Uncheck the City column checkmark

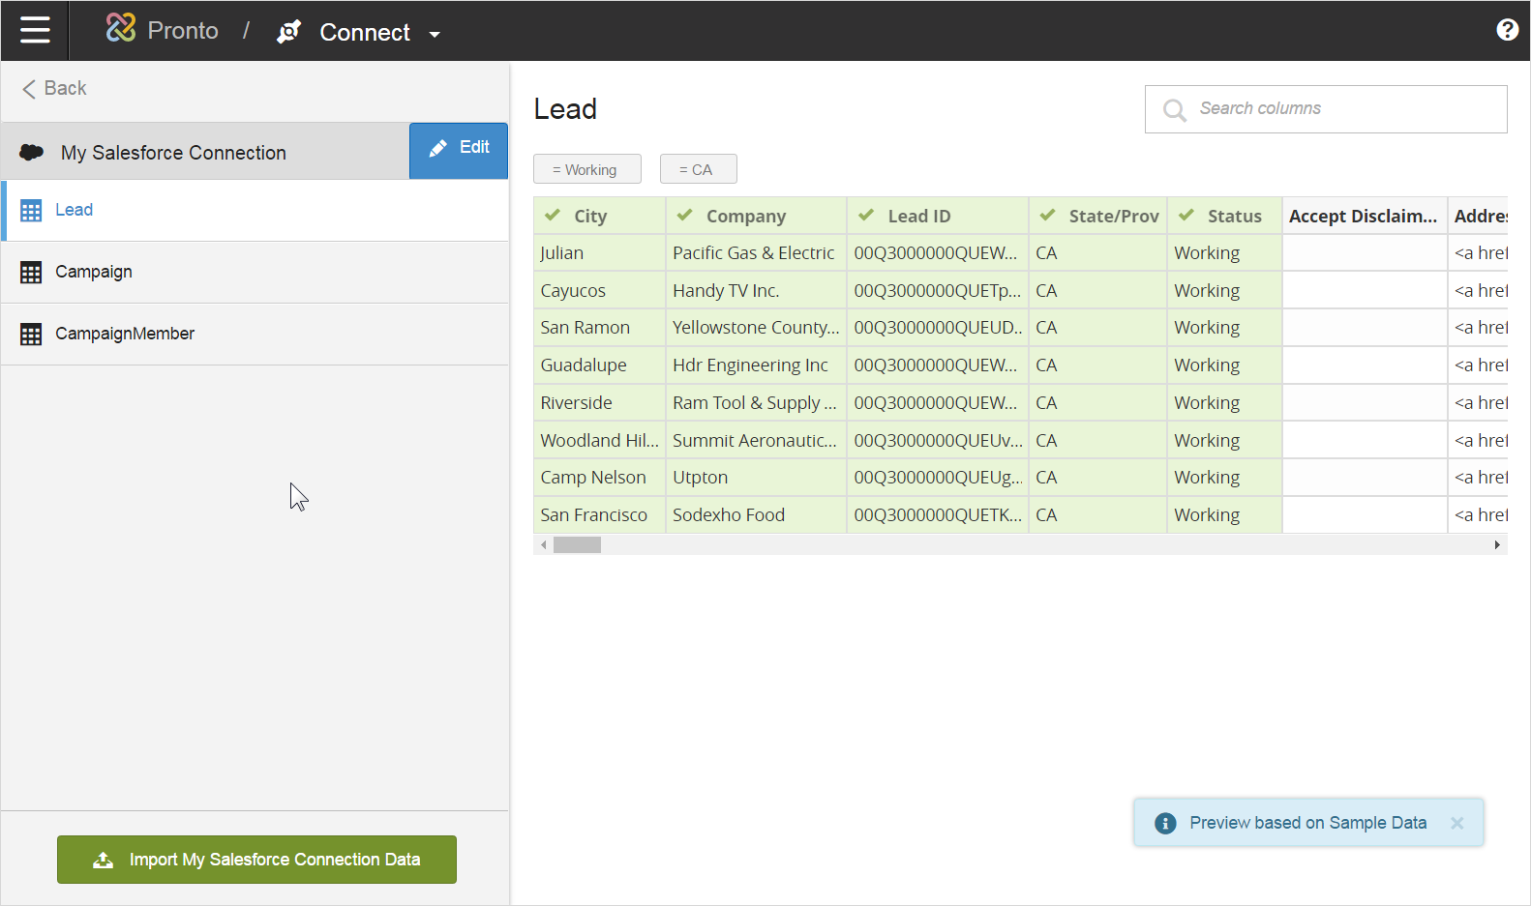(x=553, y=216)
